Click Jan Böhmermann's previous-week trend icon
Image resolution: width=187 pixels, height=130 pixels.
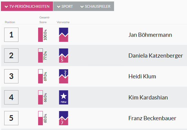pyautogui.click(x=63, y=35)
